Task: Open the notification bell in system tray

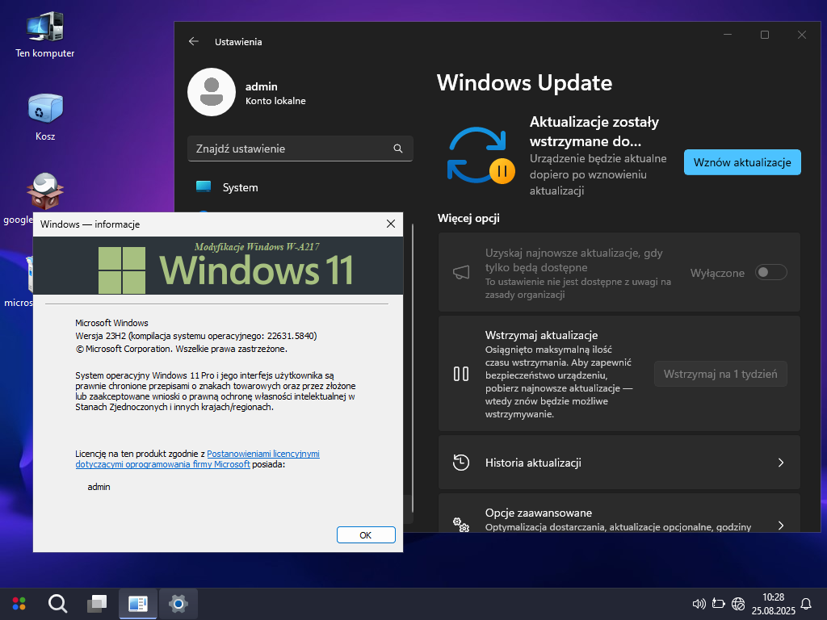Action: [805, 603]
